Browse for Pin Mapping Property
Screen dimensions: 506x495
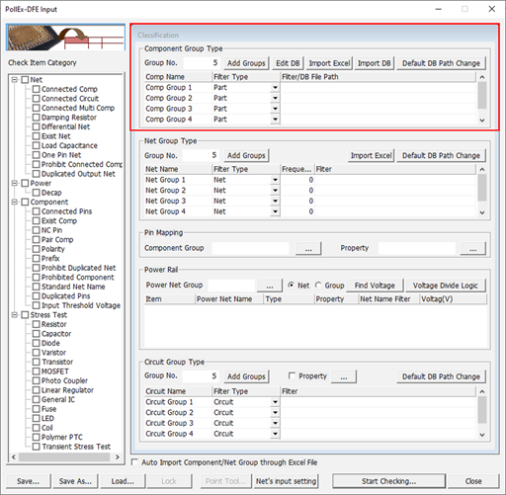(473, 248)
